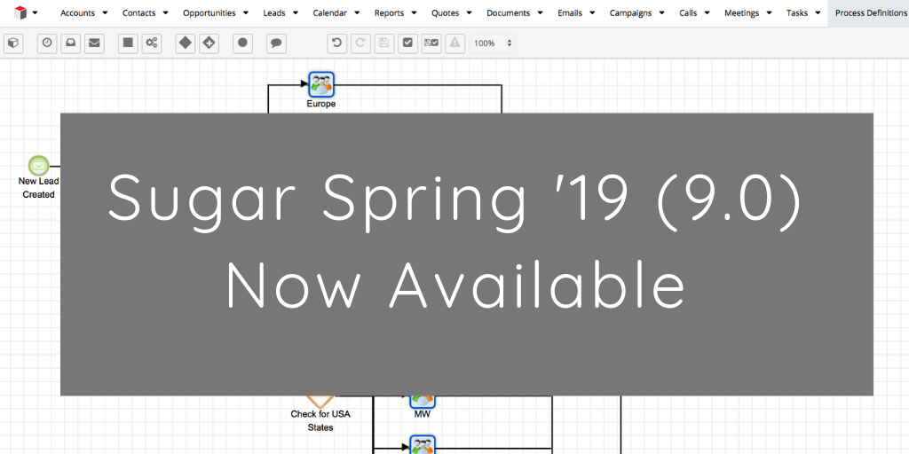Image resolution: width=909 pixels, height=454 pixels.
Task: Open the Calls module
Action: point(688,12)
